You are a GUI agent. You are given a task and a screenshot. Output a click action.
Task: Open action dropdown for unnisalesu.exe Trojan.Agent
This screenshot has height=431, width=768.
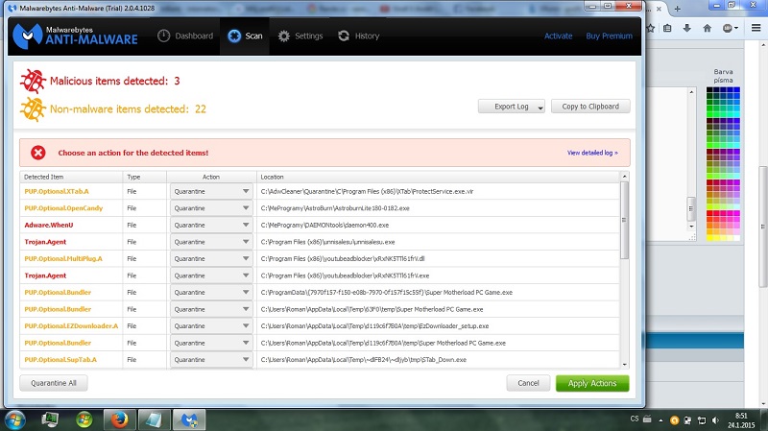(x=211, y=242)
